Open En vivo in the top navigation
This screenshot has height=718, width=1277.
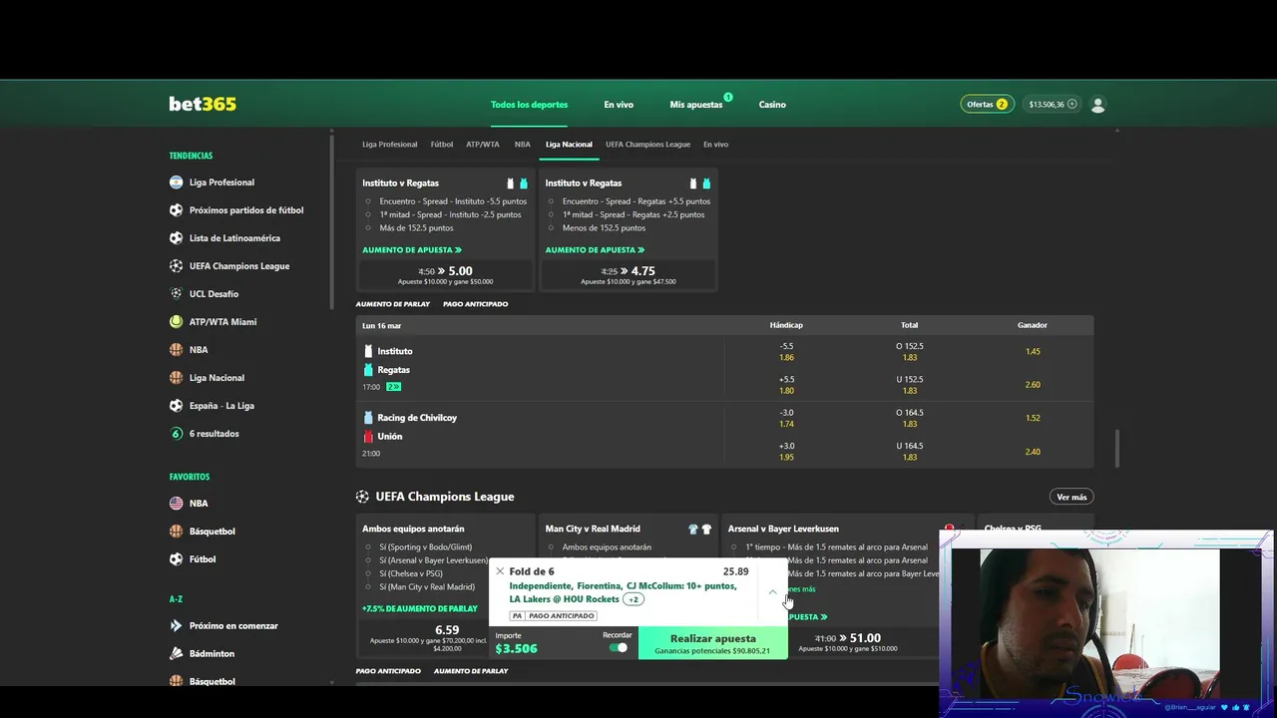pos(619,105)
